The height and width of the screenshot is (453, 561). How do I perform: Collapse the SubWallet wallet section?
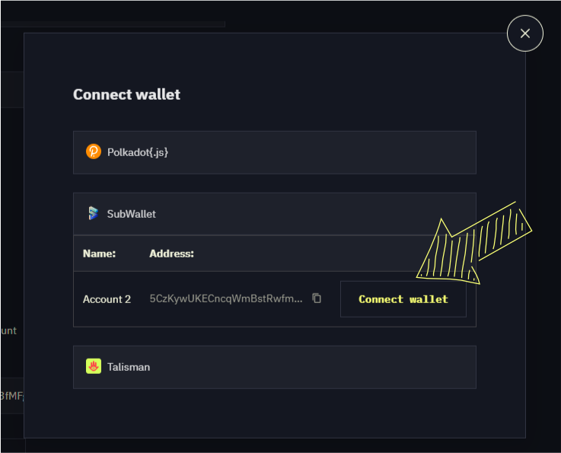[x=275, y=214]
